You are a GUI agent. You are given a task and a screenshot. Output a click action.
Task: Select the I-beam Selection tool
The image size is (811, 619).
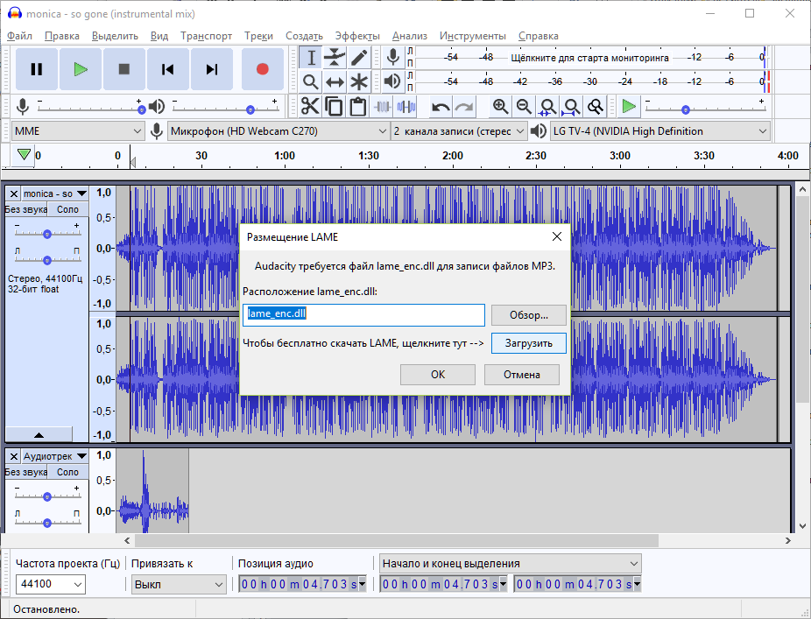[x=311, y=58]
